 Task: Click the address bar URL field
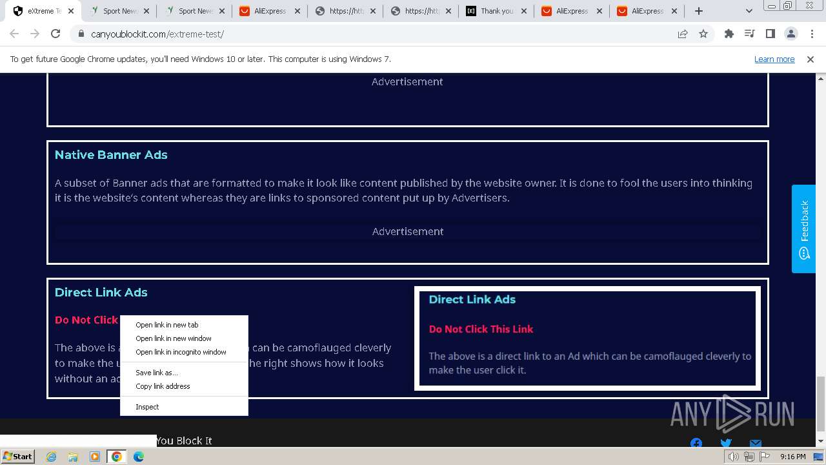pos(381,34)
